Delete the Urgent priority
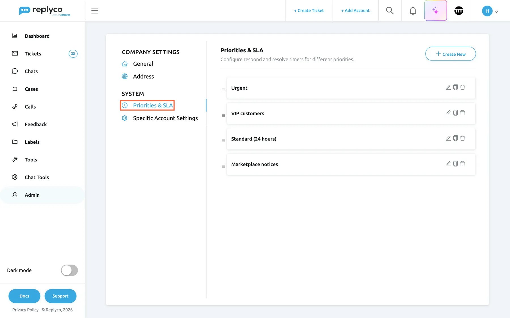The width and height of the screenshot is (510, 318). [463, 87]
